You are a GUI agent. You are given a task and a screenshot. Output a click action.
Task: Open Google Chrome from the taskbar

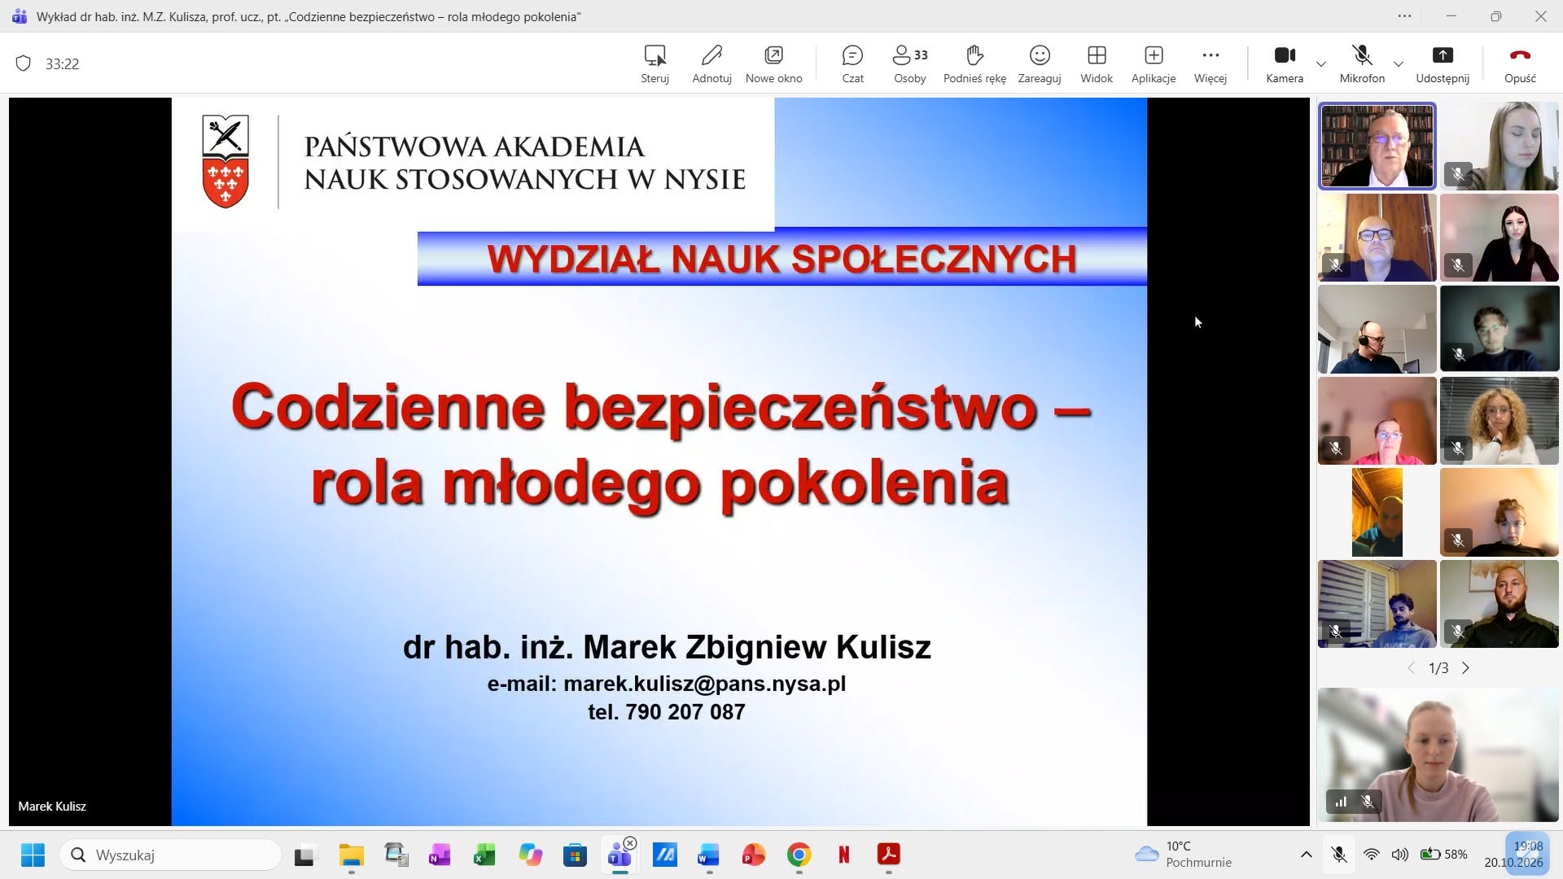click(x=799, y=855)
